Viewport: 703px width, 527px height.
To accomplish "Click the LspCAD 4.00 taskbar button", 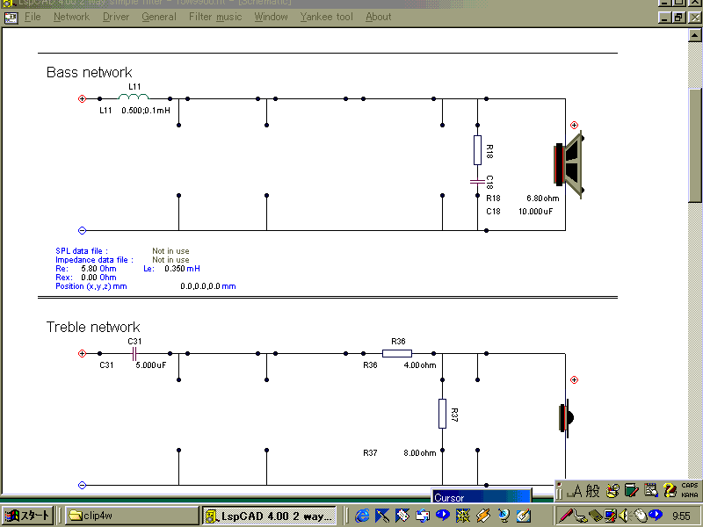I will click(x=269, y=516).
